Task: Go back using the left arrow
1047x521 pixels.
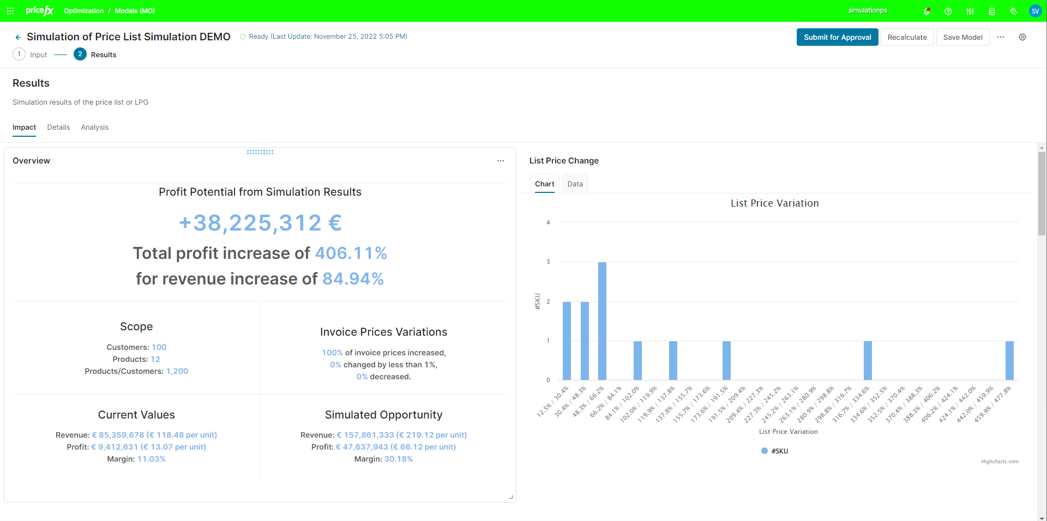Action: [x=18, y=37]
